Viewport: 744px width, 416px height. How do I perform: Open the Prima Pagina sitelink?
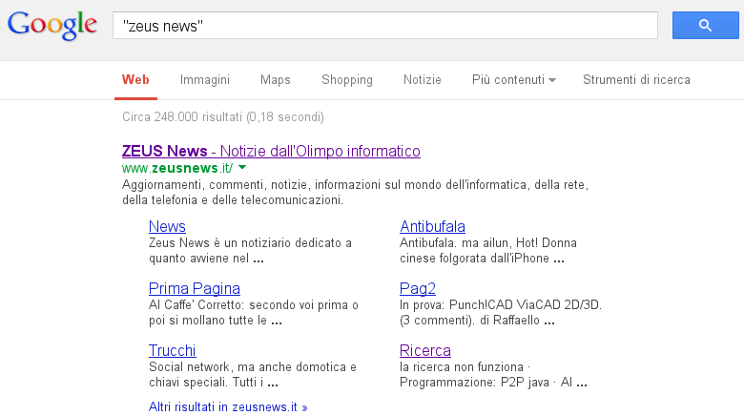[195, 289]
